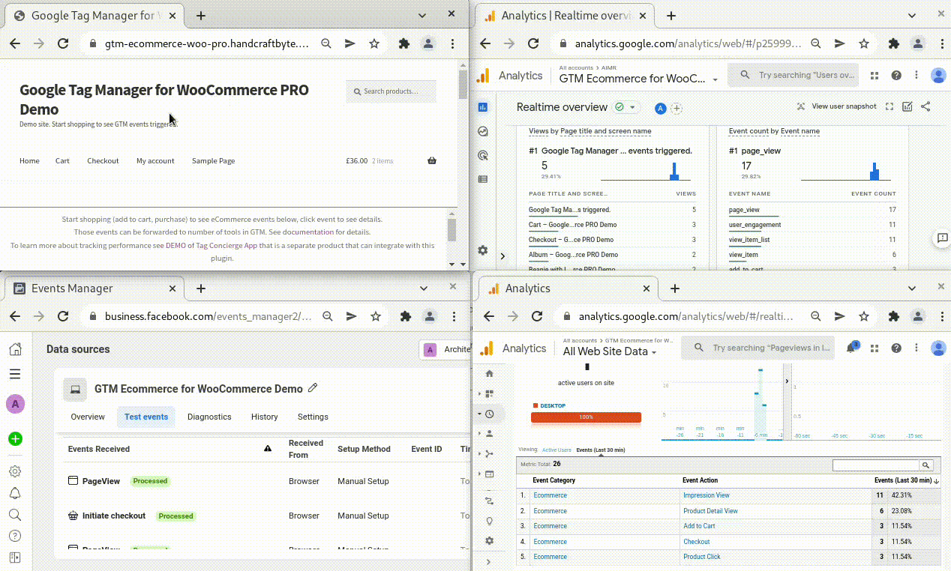Open Attribution icon in Universal Analytics sidebar
The width and height of the screenshot is (951, 571).
[490, 501]
